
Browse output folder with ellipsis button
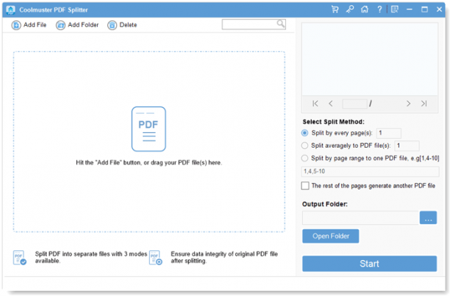[428, 217]
